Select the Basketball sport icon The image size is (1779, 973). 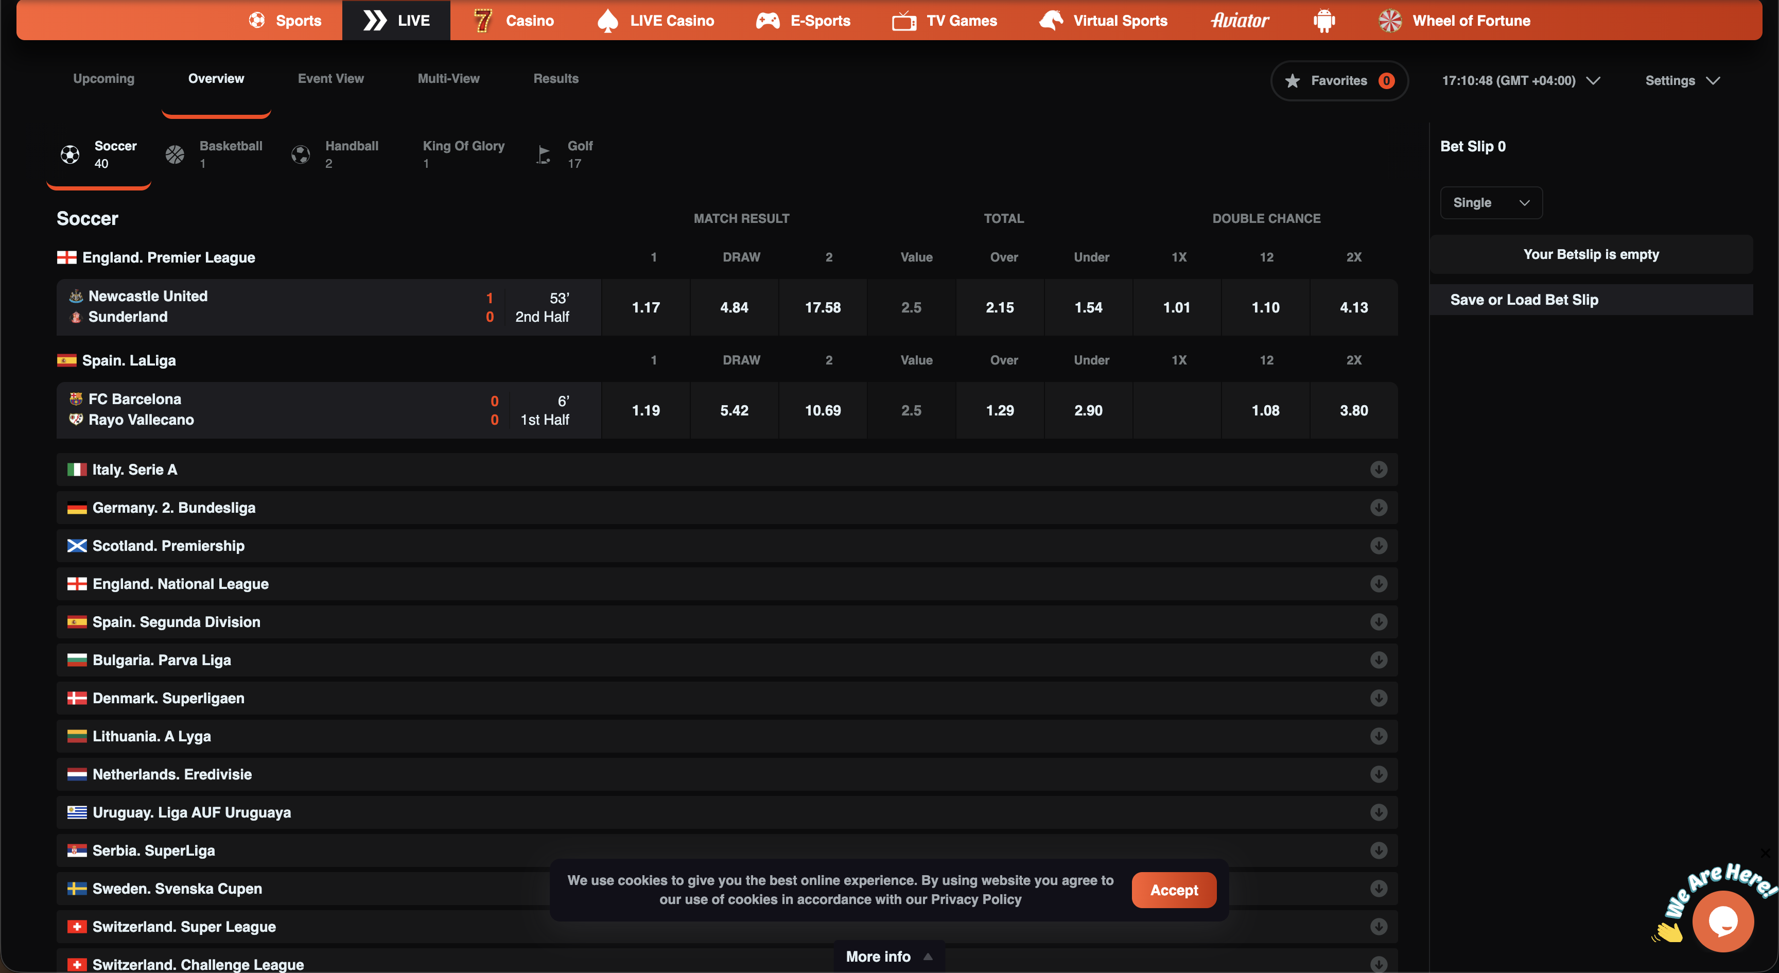(175, 154)
